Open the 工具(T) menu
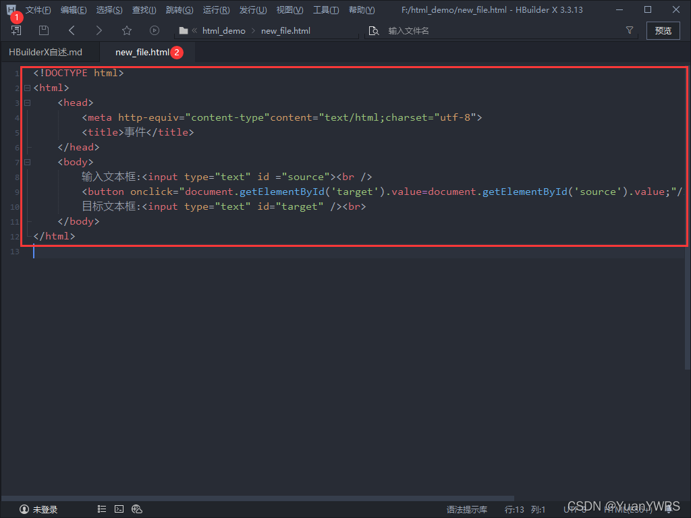Viewport: 691px width, 518px height. pos(326,9)
